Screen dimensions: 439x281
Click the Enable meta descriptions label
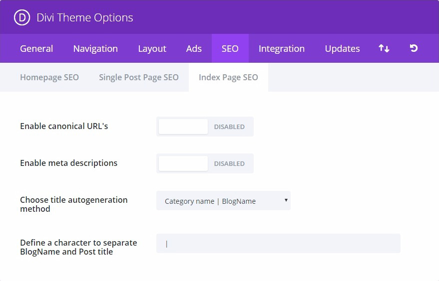(68, 163)
